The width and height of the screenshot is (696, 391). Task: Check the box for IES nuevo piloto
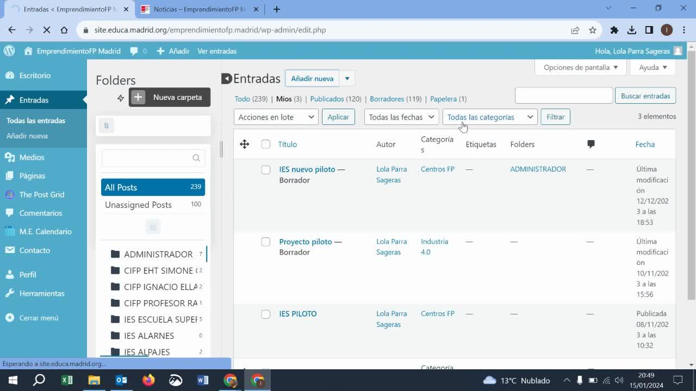(265, 170)
